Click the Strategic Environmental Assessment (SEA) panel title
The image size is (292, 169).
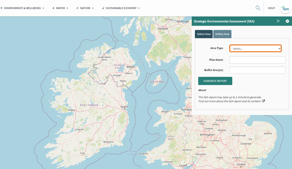pos(224,21)
